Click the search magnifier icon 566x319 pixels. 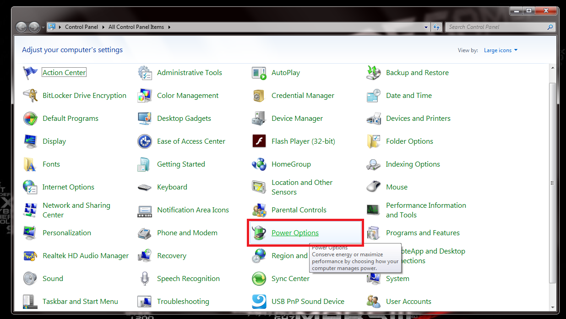[x=550, y=27]
